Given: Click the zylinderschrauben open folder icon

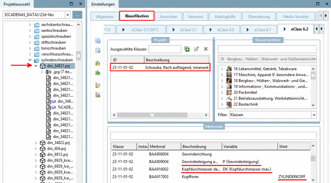Looking at the screenshot, I should [x=37, y=60].
